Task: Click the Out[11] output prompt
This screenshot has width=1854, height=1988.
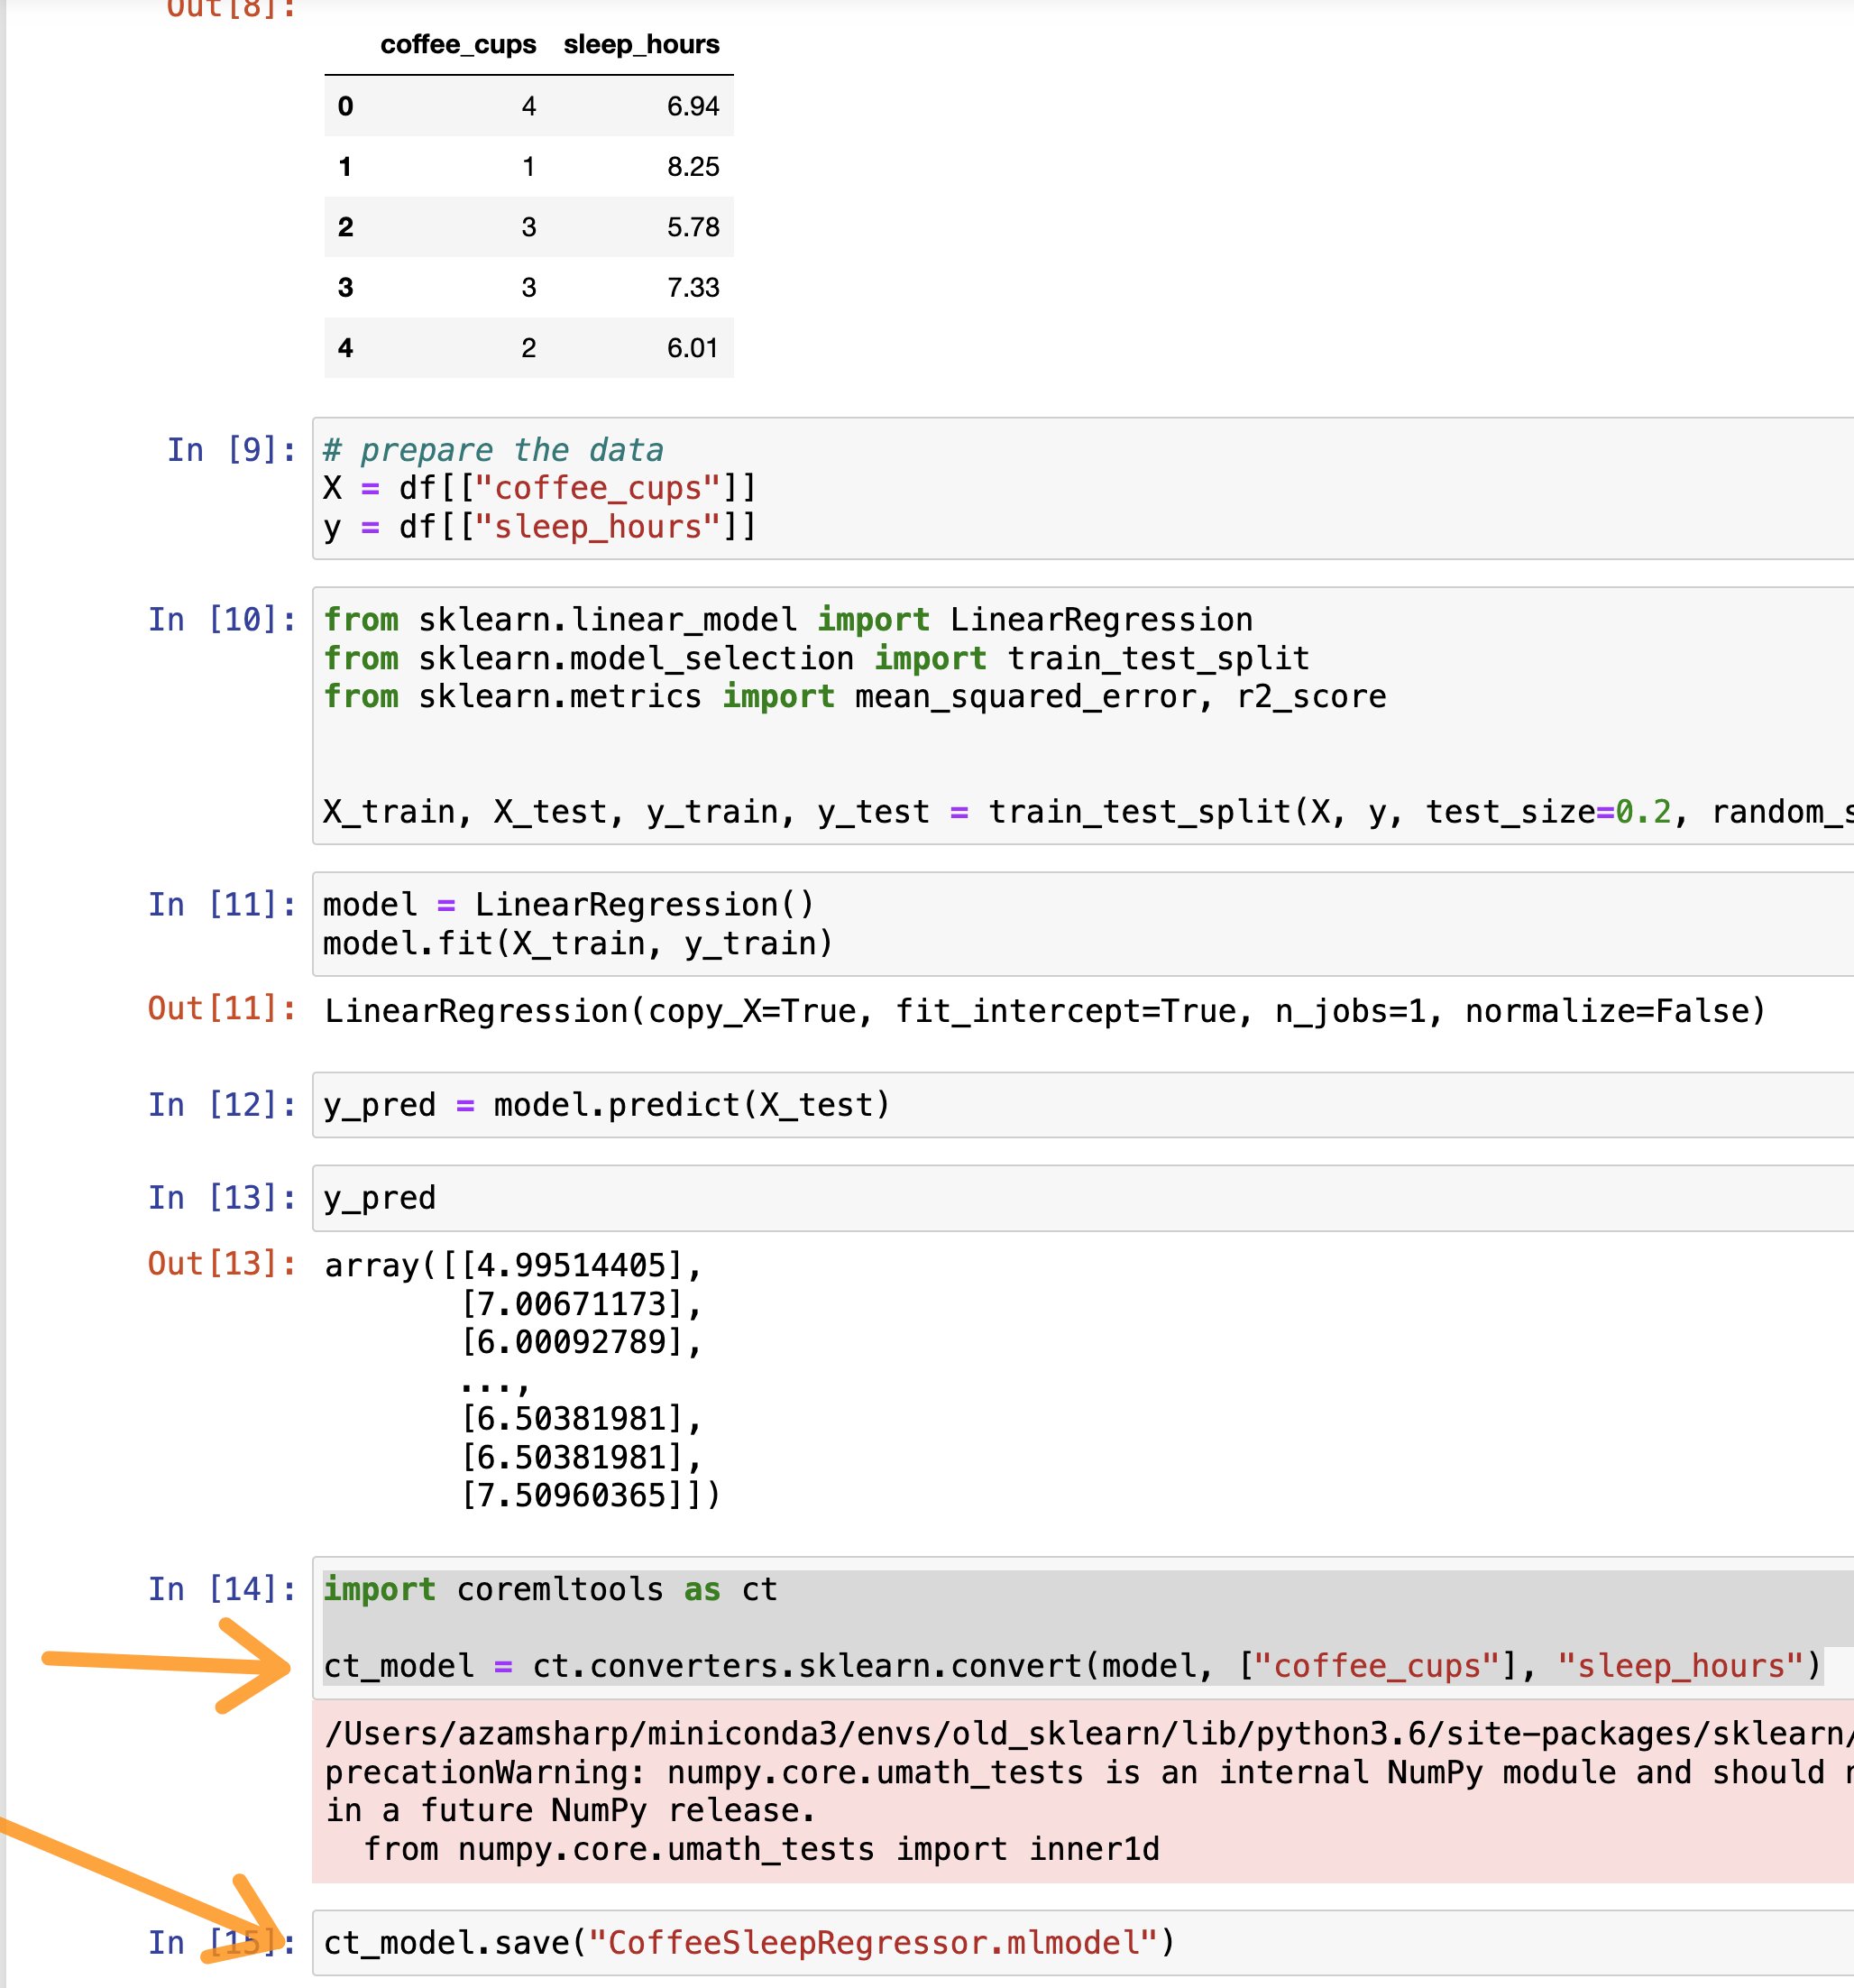Action: coord(222,1008)
